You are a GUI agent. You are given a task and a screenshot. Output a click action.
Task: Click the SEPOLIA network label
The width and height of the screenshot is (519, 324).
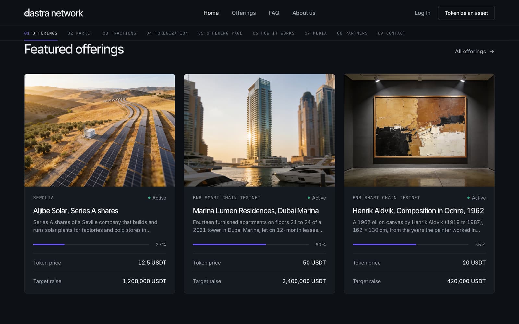[x=43, y=198]
